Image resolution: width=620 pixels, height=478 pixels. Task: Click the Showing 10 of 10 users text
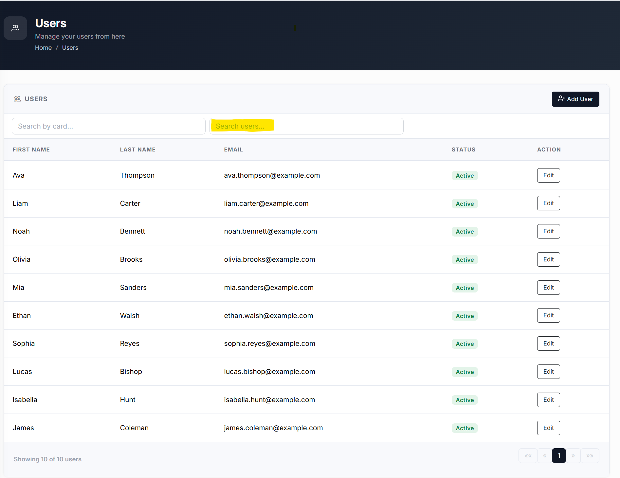click(47, 459)
